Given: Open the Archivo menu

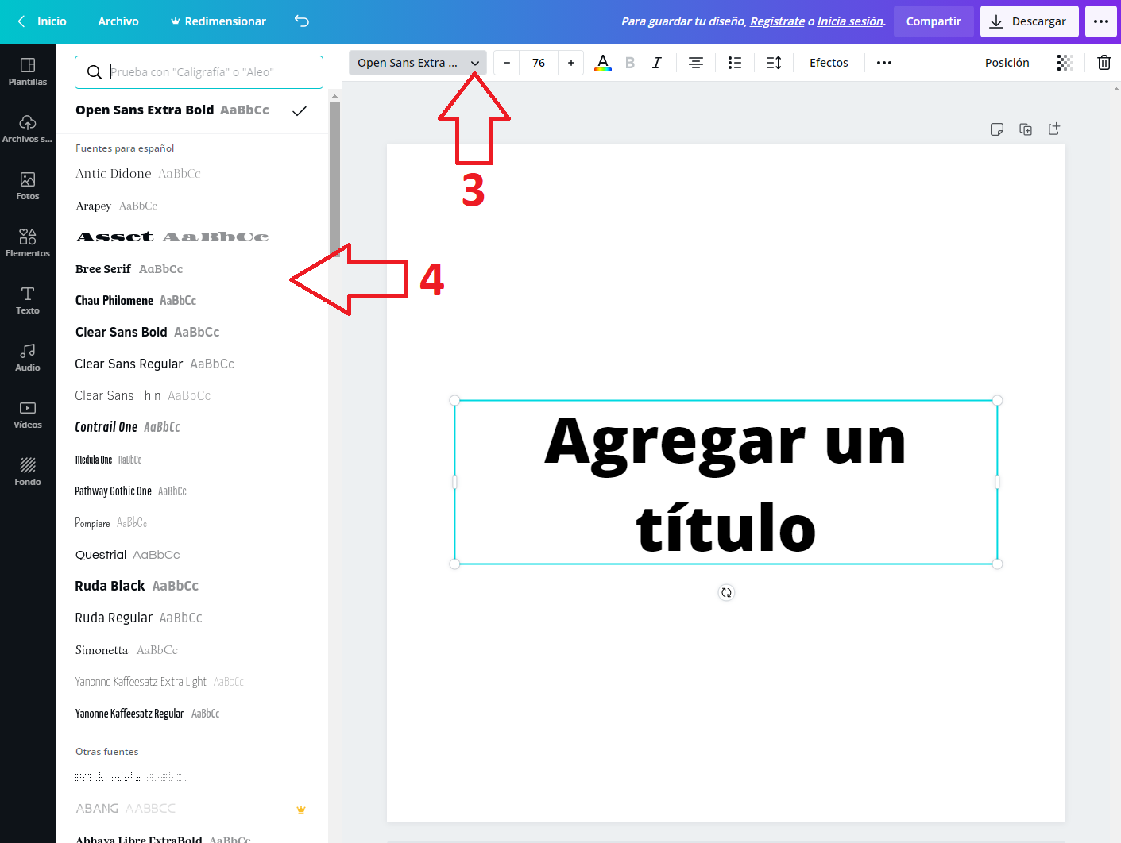Looking at the screenshot, I should coord(118,21).
